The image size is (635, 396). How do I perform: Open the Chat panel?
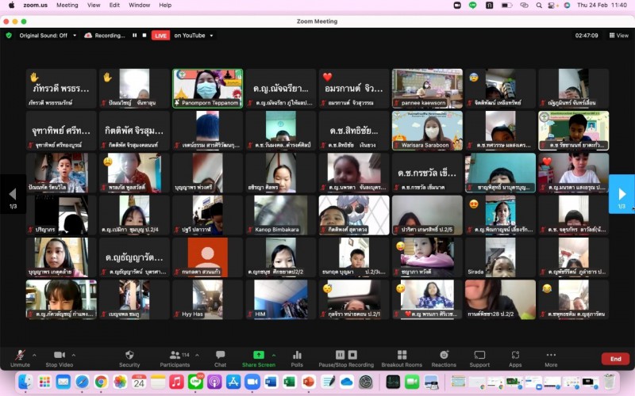tap(221, 358)
